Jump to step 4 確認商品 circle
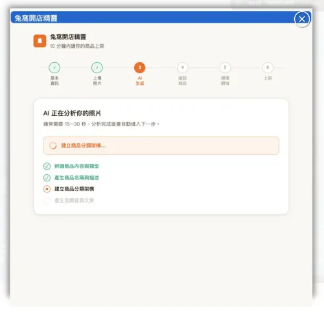 pos(182,67)
